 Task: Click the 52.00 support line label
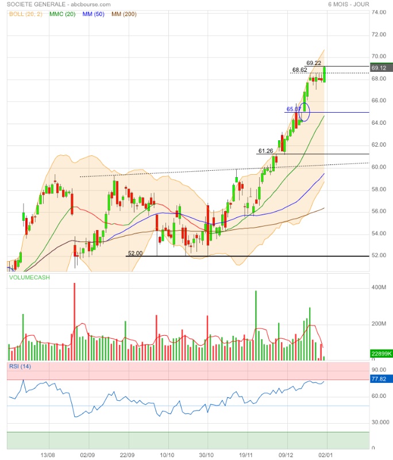point(135,253)
